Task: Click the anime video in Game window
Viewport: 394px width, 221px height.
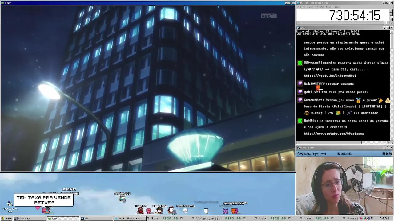Action: (x=148, y=88)
